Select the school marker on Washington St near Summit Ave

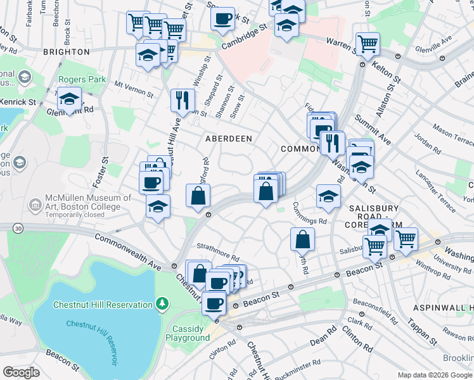point(361,169)
